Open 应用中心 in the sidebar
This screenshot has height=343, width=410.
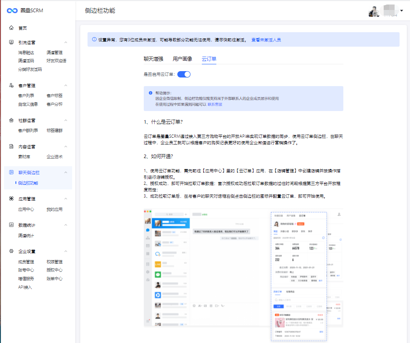(x=26, y=209)
